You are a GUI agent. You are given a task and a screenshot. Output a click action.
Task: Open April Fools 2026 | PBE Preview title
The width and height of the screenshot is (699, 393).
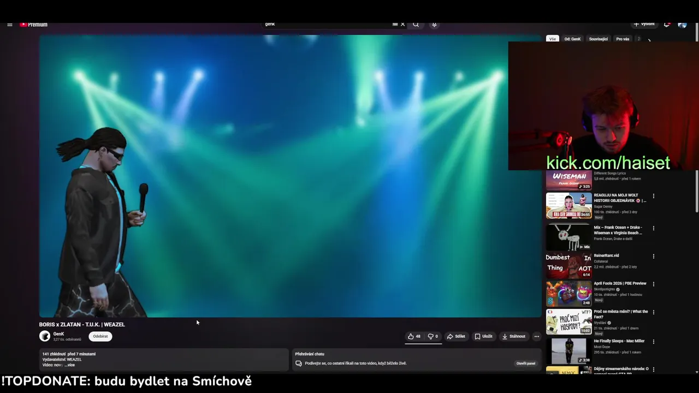pyautogui.click(x=620, y=283)
